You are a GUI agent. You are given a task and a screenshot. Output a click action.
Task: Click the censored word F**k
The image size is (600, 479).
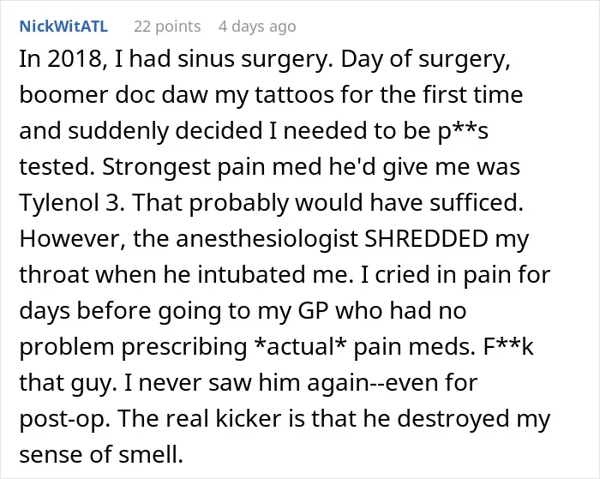508,347
